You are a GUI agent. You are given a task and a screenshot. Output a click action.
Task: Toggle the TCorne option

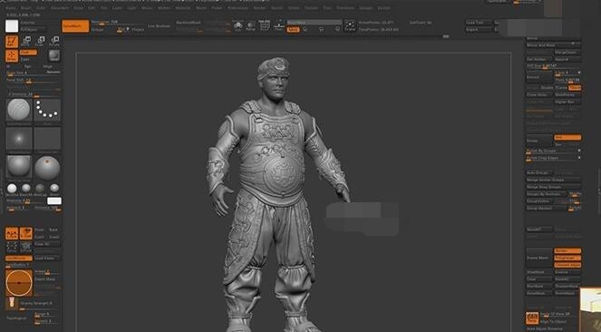561,88
